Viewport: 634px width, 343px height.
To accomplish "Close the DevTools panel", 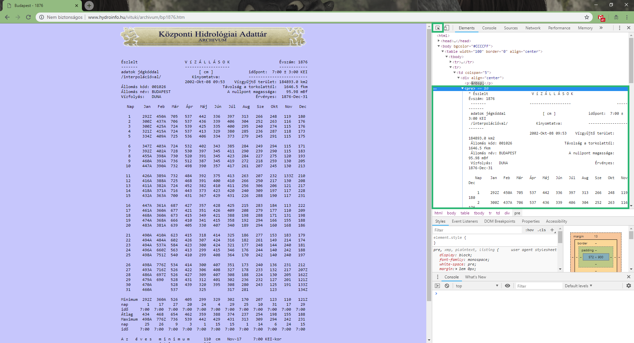I will (x=629, y=28).
